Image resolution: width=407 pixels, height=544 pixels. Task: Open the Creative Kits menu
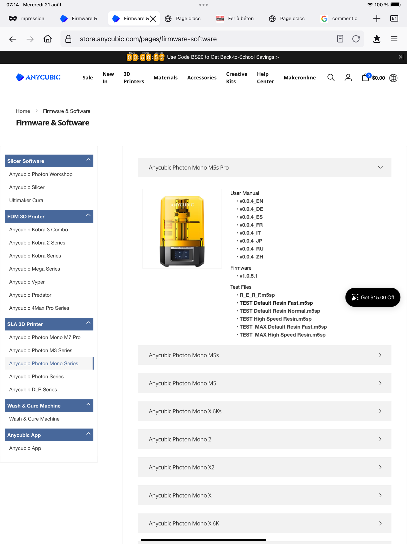point(237,78)
